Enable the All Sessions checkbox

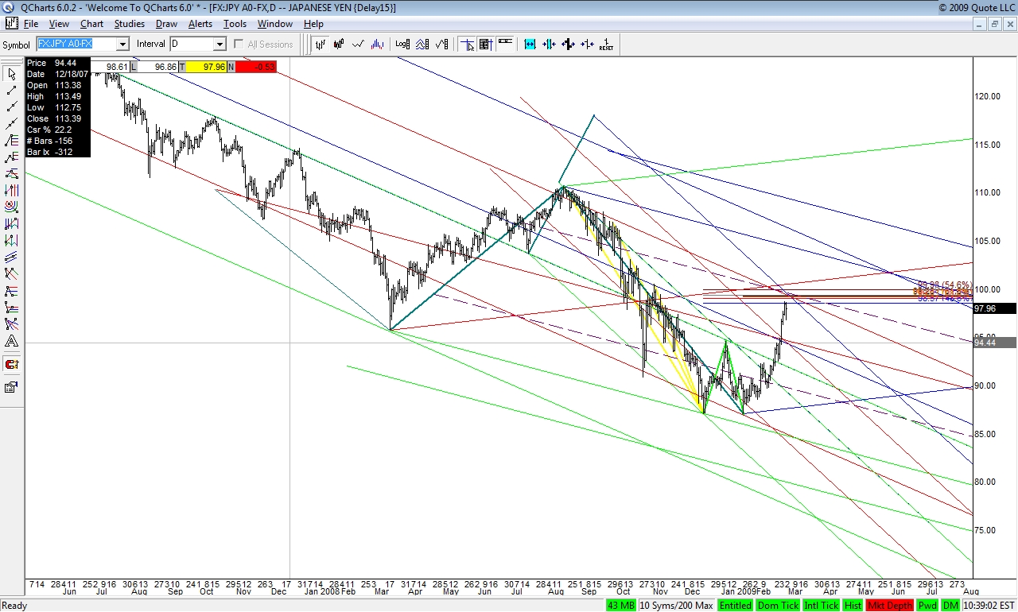(239, 45)
